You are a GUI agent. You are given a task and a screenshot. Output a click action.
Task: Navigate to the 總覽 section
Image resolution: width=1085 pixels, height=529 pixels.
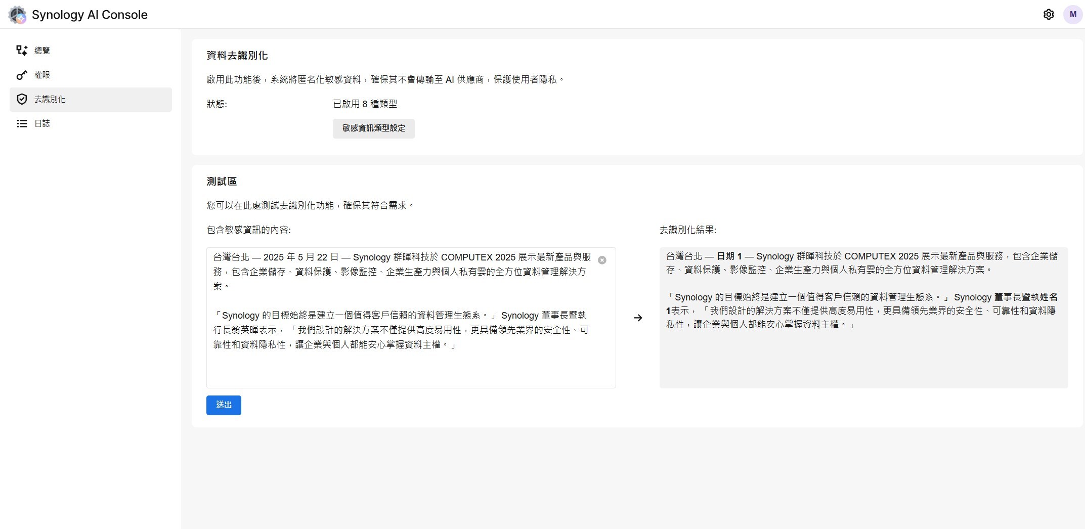coord(42,50)
